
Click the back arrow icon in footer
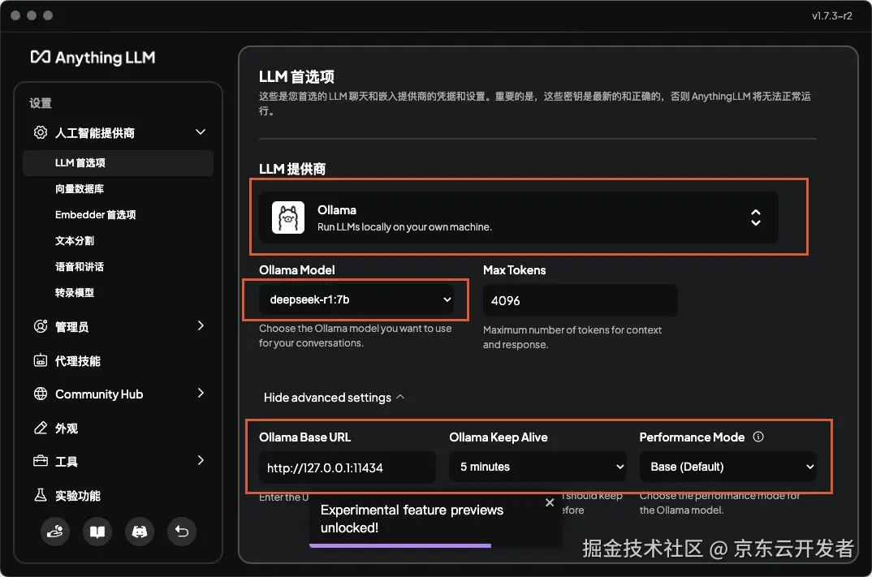pyautogui.click(x=182, y=532)
